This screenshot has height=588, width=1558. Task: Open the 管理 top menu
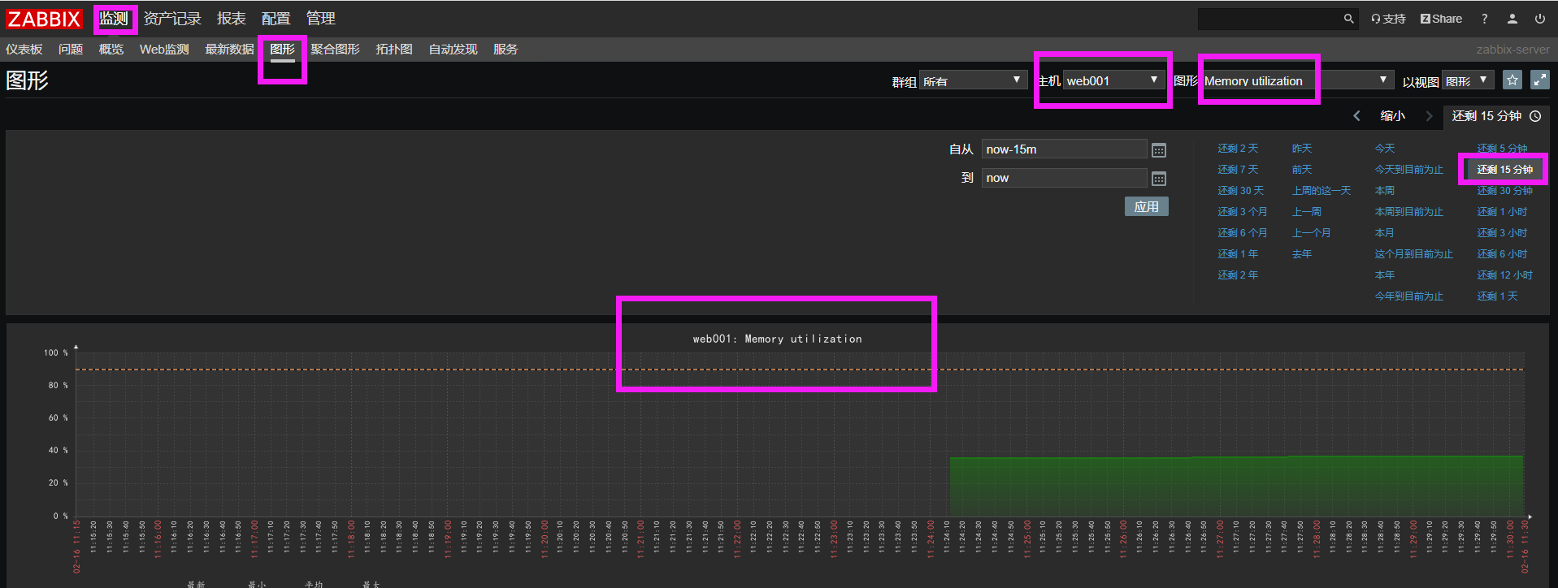(320, 19)
